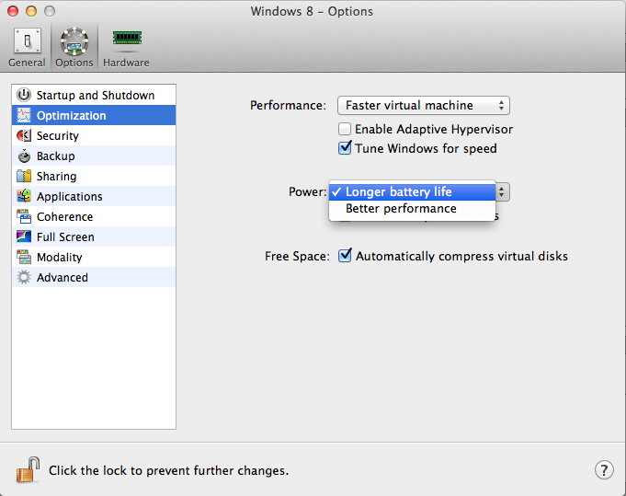This screenshot has width=626, height=496.
Task: Click the Coherence windows icon
Action: [24, 216]
